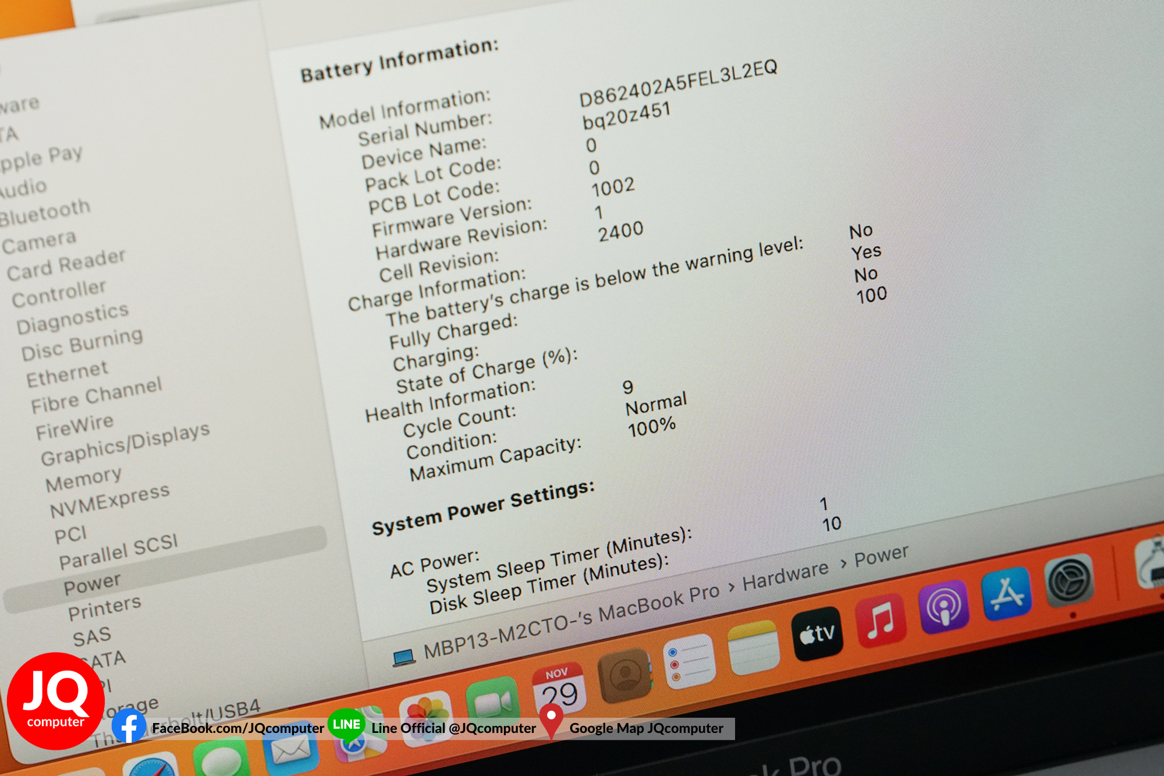
Task: Click MBP13-M2CTO-'s MacBook Pro in path bar
Action: pos(571,621)
